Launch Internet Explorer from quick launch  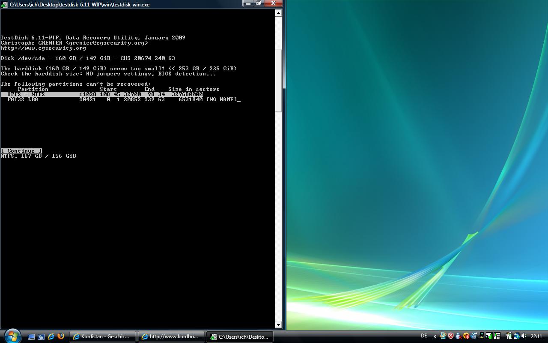point(51,337)
